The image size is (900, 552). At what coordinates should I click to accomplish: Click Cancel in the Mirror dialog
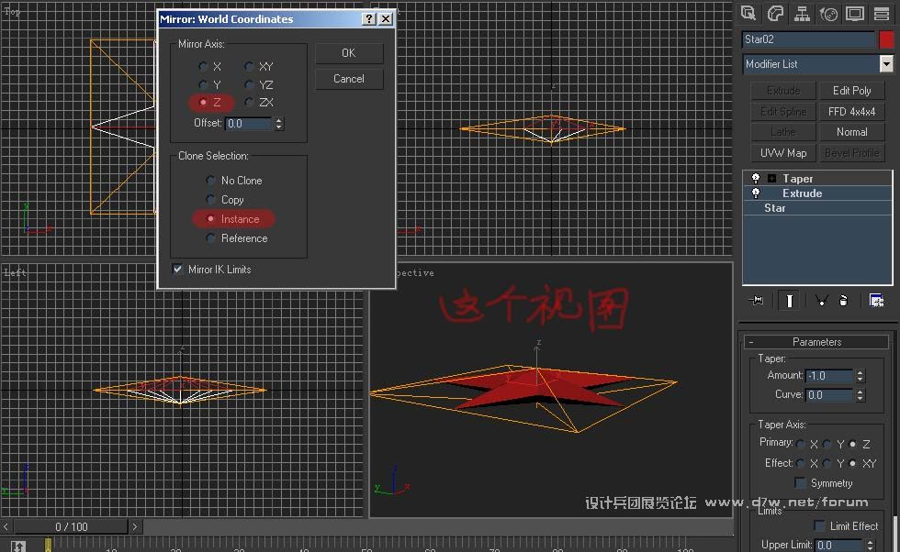(349, 79)
